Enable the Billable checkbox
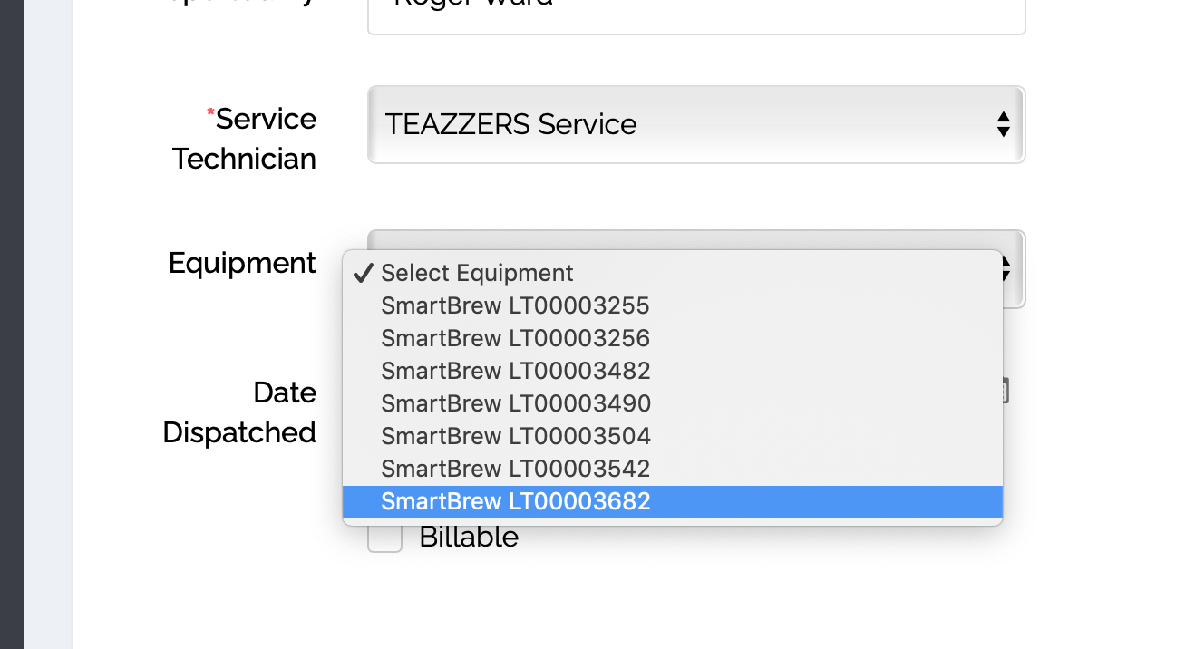Image resolution: width=1195 pixels, height=649 pixels. coord(384,537)
